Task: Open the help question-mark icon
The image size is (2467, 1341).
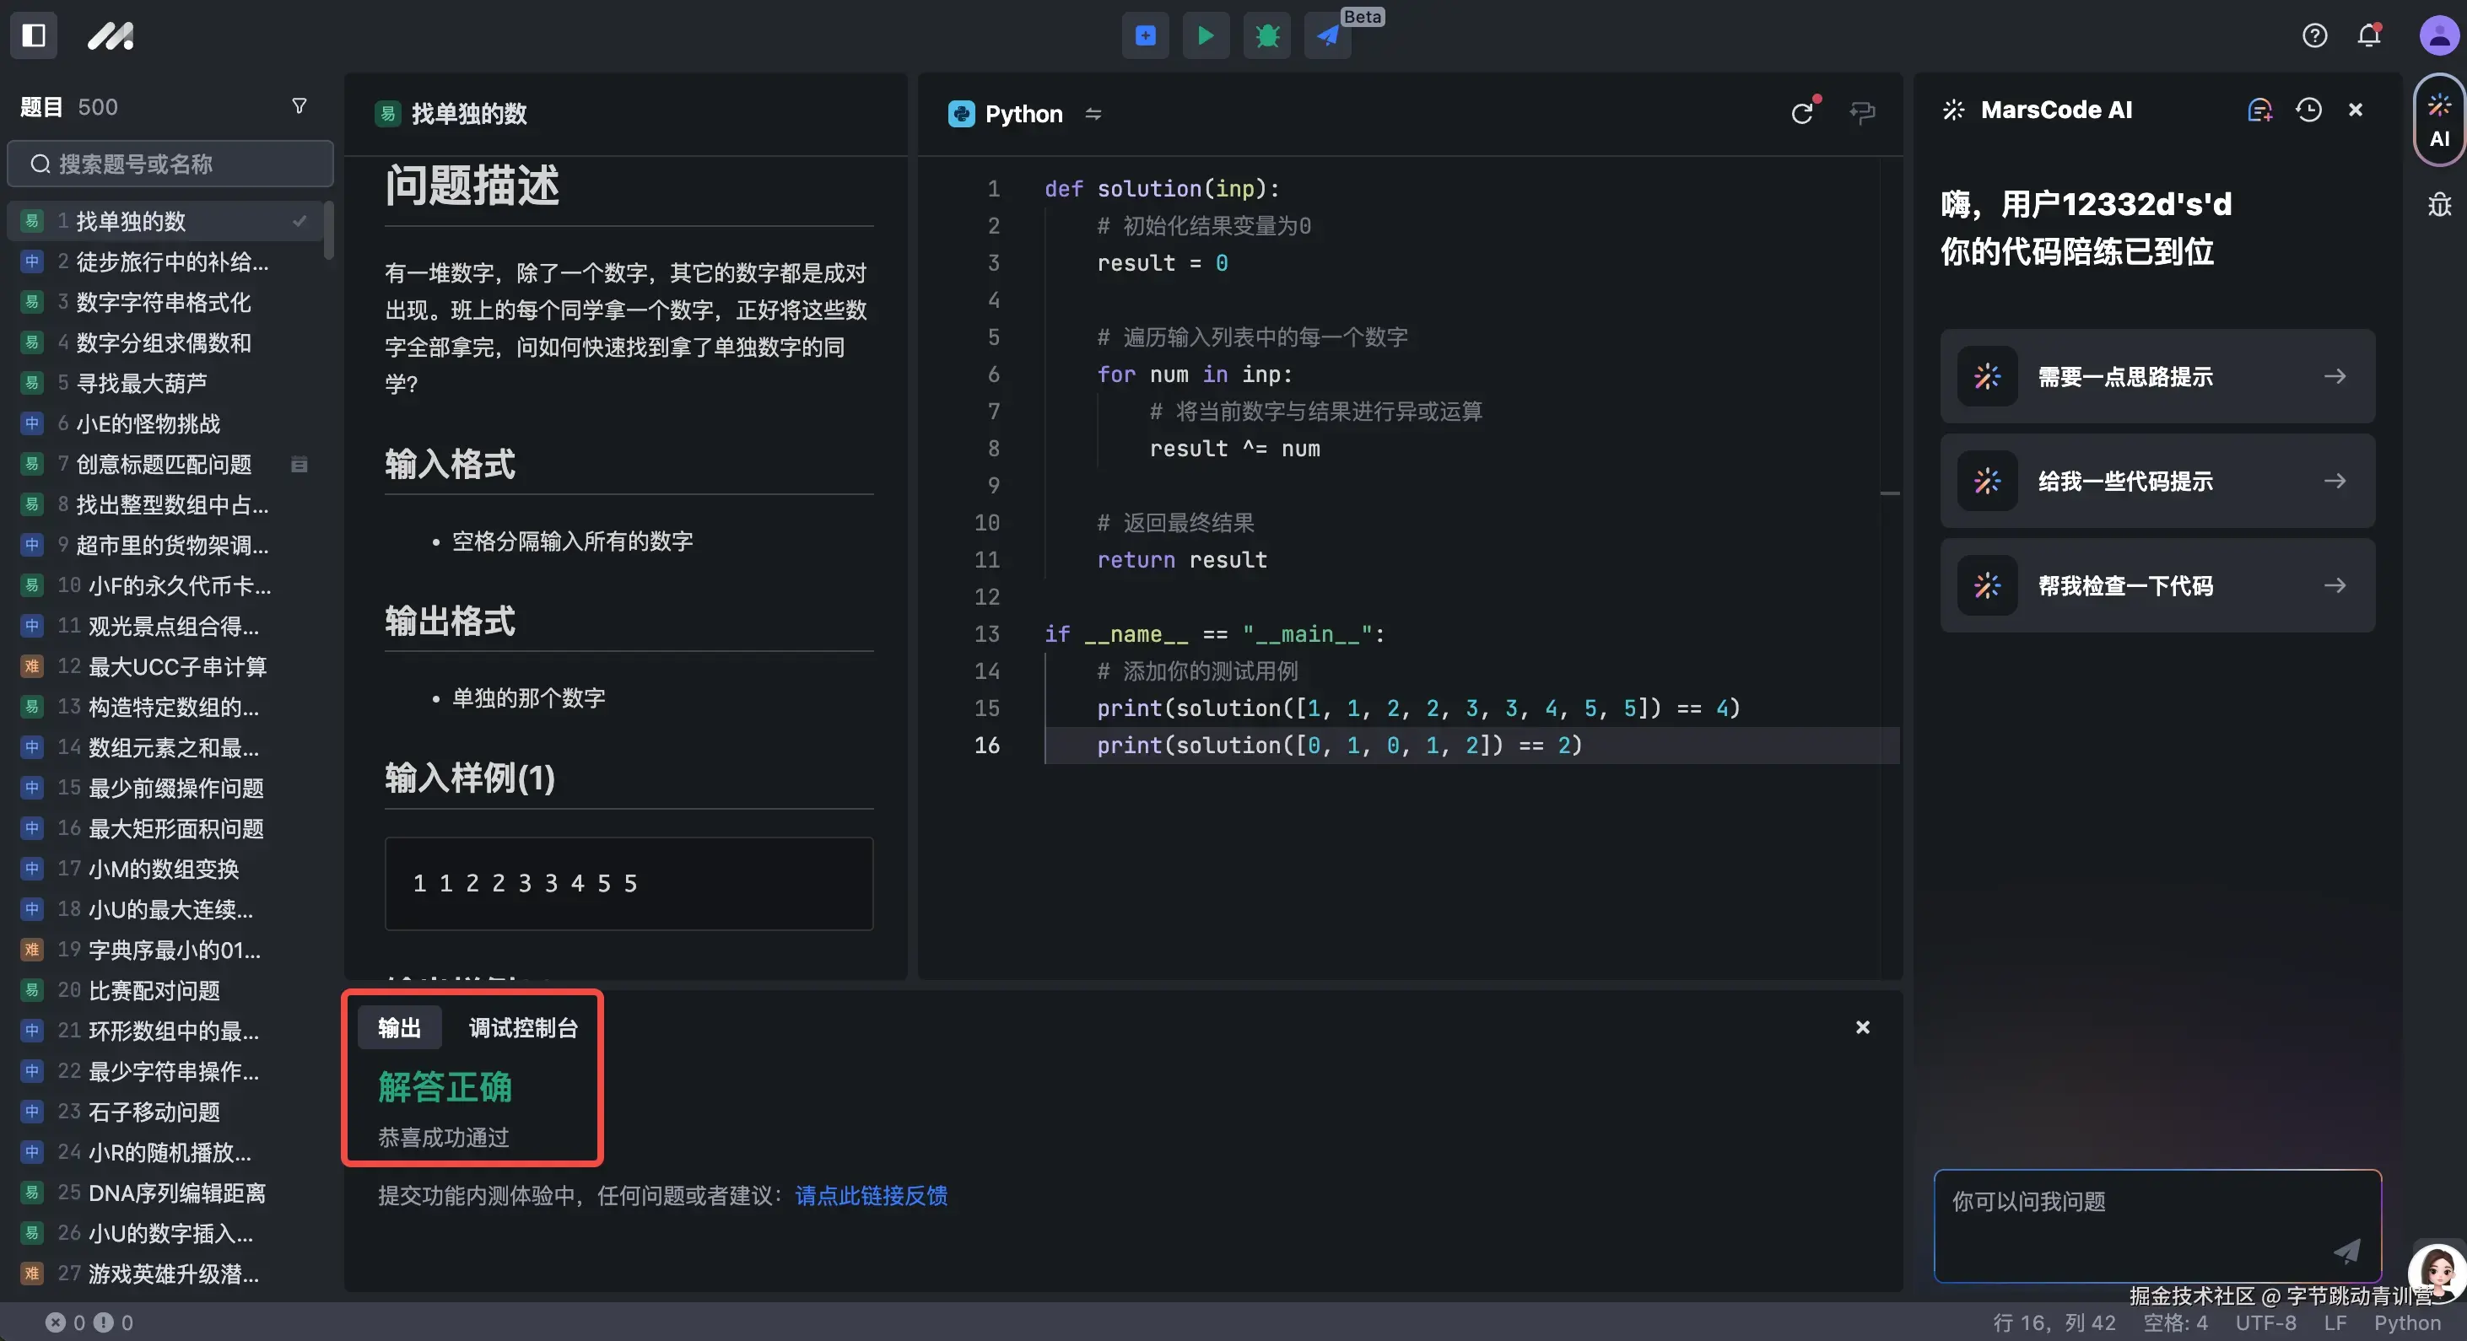Action: pyautogui.click(x=2313, y=35)
